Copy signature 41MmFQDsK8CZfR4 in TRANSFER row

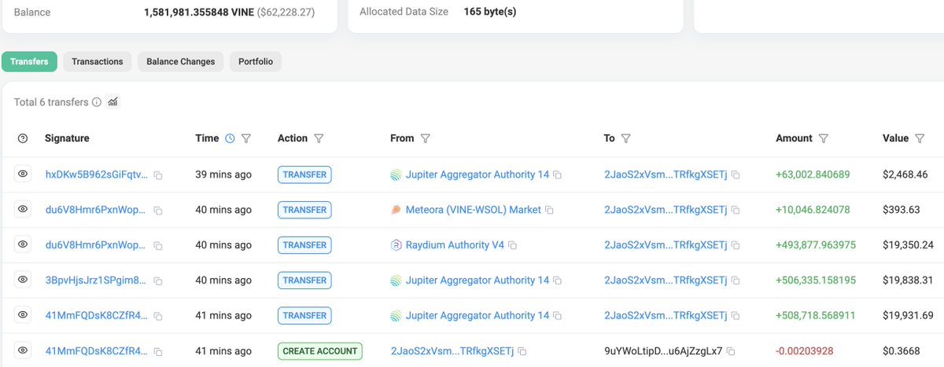(158, 317)
